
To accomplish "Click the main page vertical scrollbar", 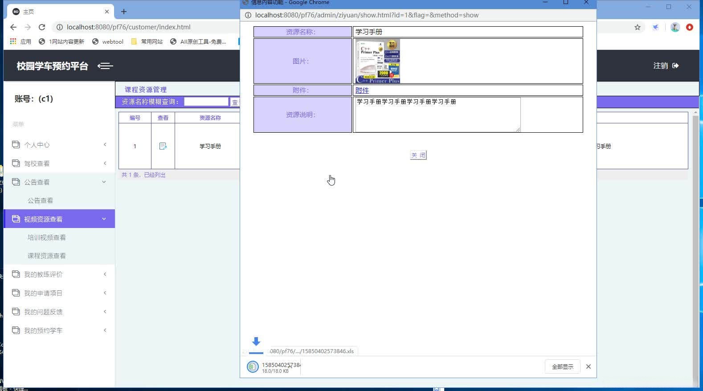I will (695, 249).
